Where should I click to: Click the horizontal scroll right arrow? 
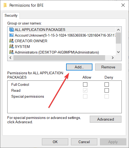click(x=113, y=58)
